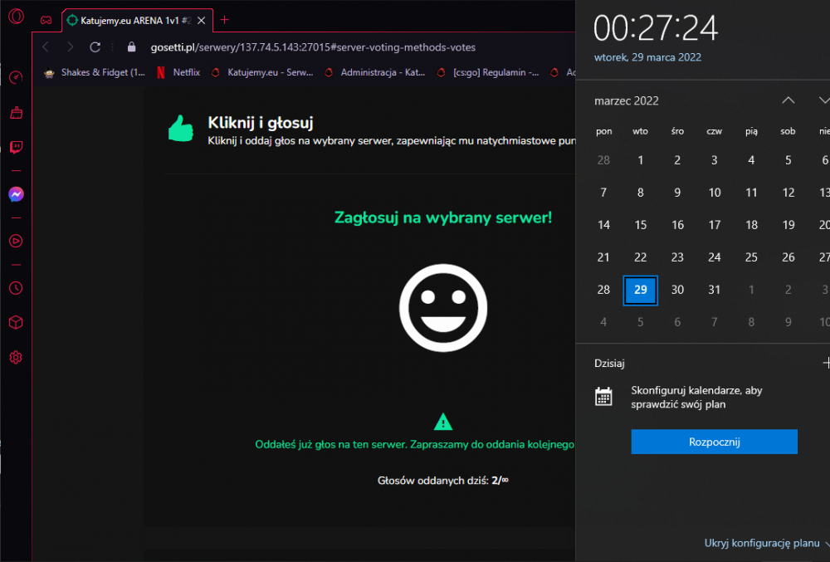
Task: Select greyed April 9 in calendar
Action: [788, 322]
